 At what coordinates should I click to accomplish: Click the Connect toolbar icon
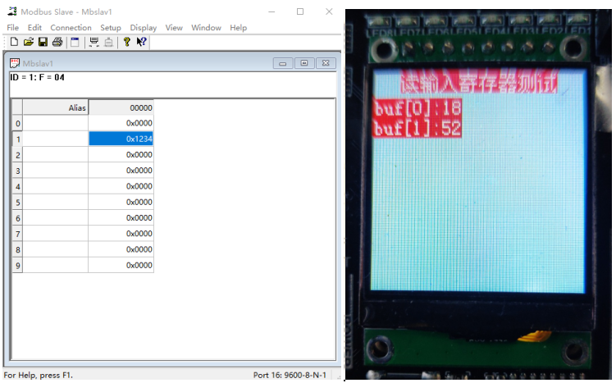[94, 42]
